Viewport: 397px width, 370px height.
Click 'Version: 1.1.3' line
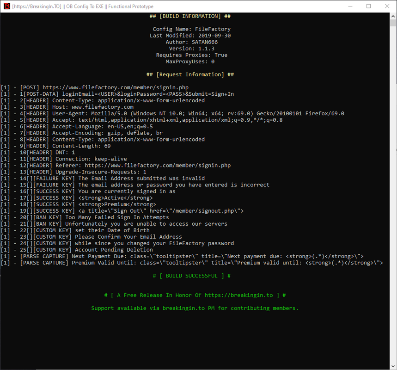(x=192, y=49)
